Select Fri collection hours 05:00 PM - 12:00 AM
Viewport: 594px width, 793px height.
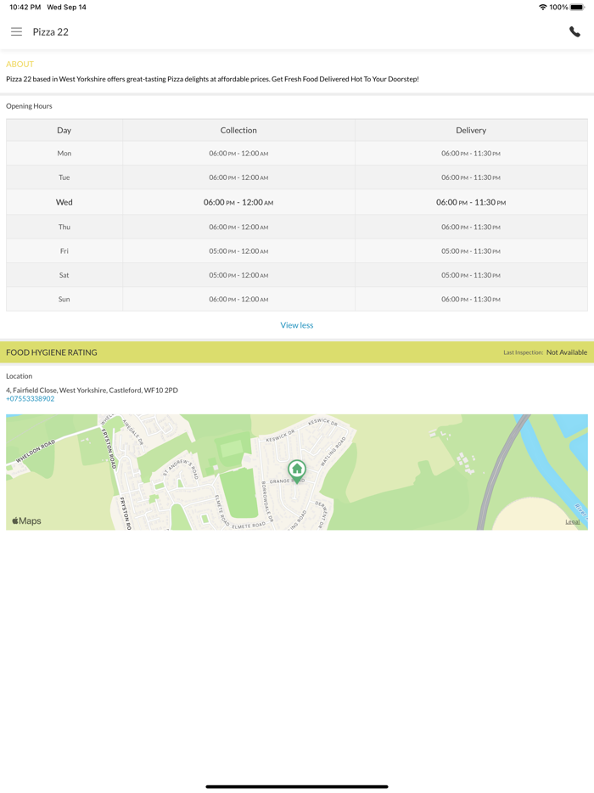tap(238, 250)
